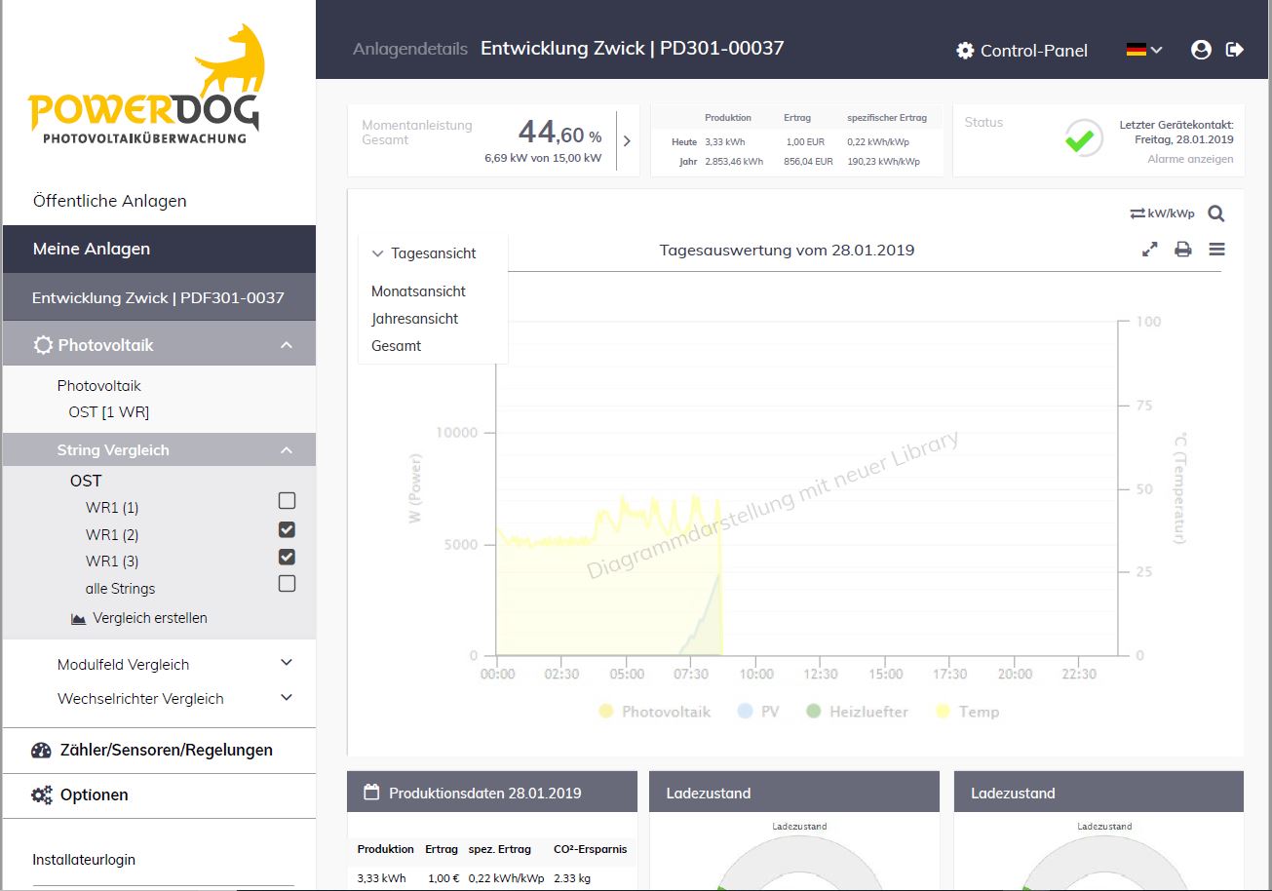The width and height of the screenshot is (1272, 891).
Task: Click the logout icon in header
Action: (1235, 50)
